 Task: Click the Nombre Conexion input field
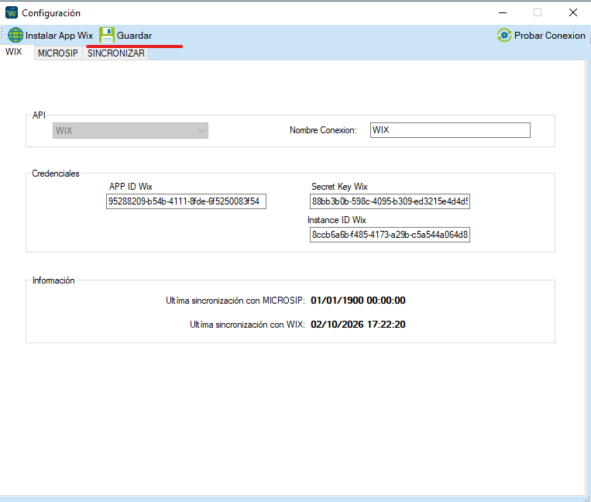tap(450, 130)
